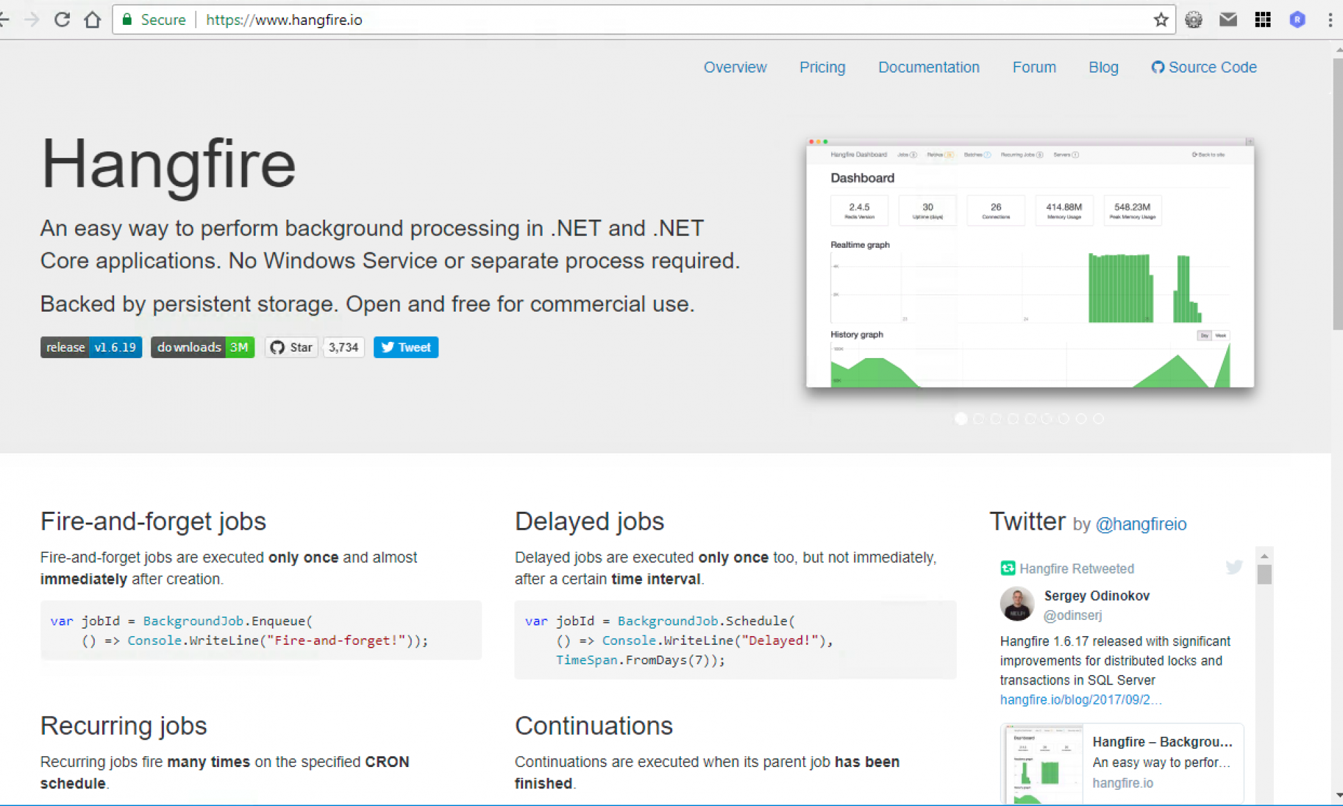Select the eighth carousel dot
The height and width of the screenshot is (806, 1343).
tap(1081, 418)
